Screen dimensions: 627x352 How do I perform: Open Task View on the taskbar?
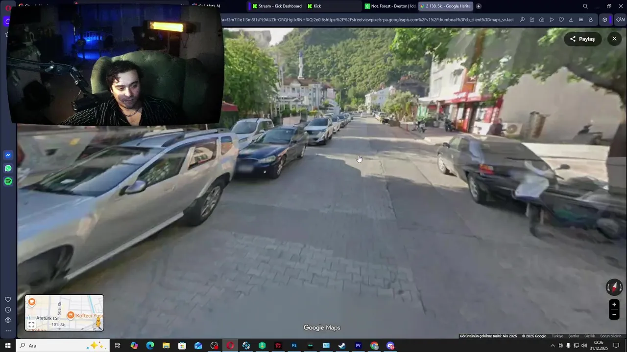coord(118,346)
